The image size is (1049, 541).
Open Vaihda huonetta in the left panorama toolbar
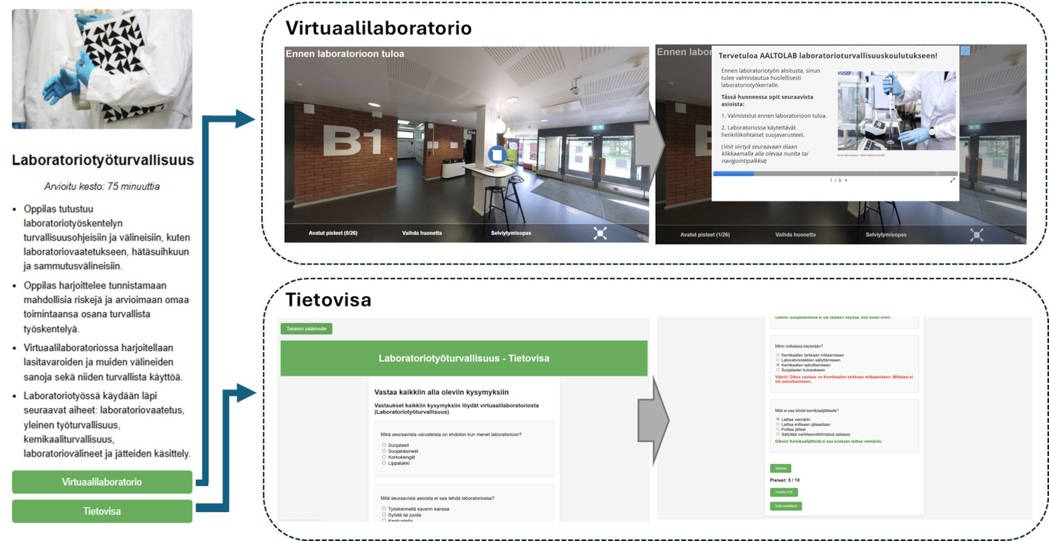click(422, 233)
